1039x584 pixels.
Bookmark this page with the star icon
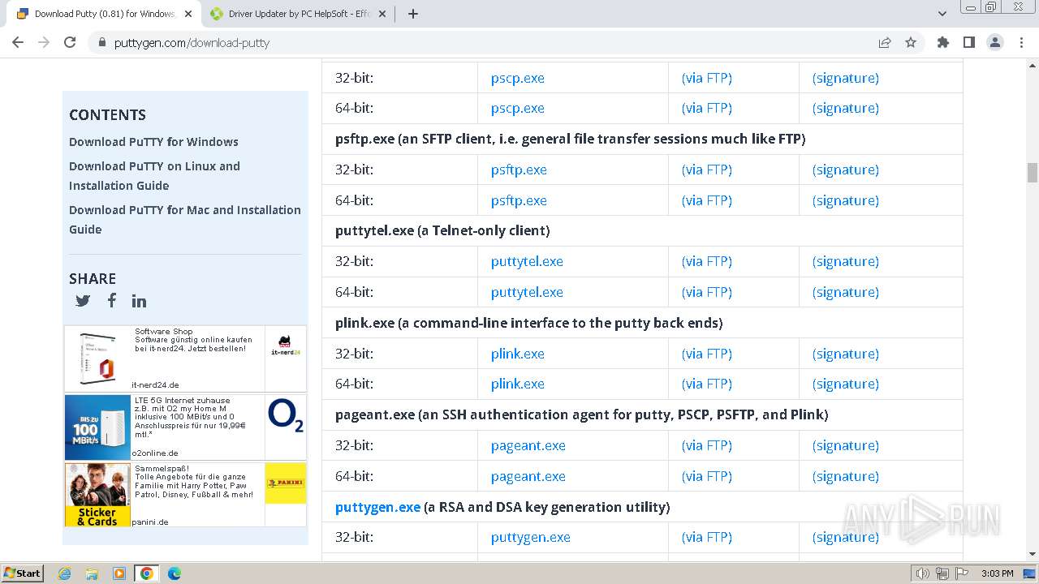[911, 42]
